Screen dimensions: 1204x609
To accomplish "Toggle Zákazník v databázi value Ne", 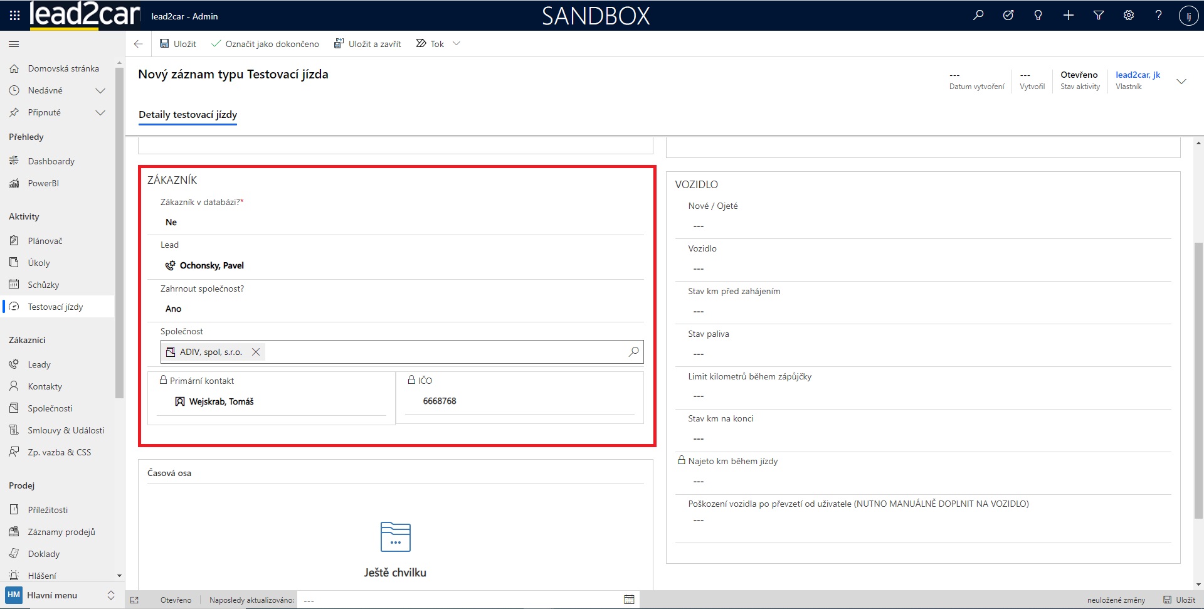I will 171,222.
